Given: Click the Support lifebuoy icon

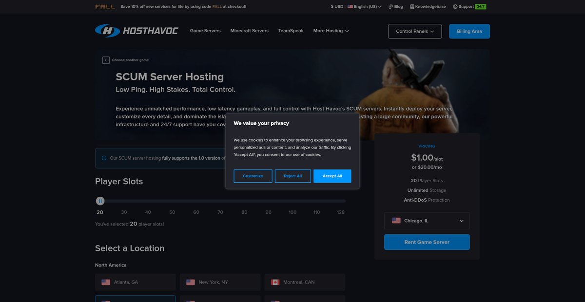Looking at the screenshot, I should tap(455, 7).
